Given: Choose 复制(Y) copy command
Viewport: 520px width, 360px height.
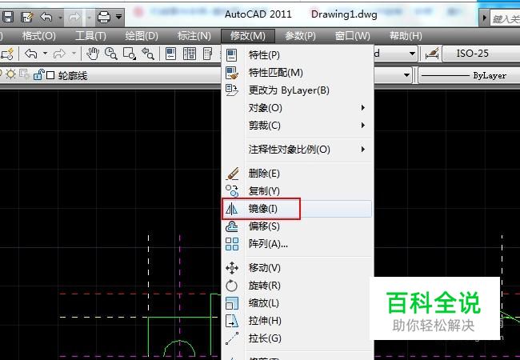Looking at the screenshot, I should tap(298, 191).
